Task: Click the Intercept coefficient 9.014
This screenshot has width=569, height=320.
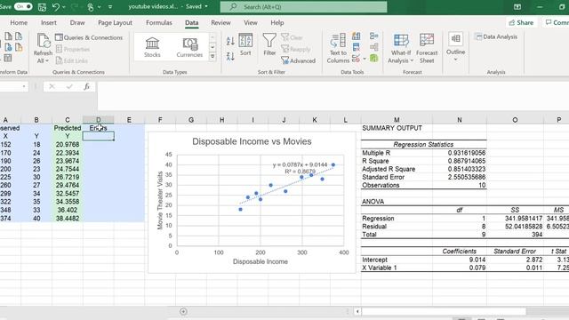Action: [460, 260]
